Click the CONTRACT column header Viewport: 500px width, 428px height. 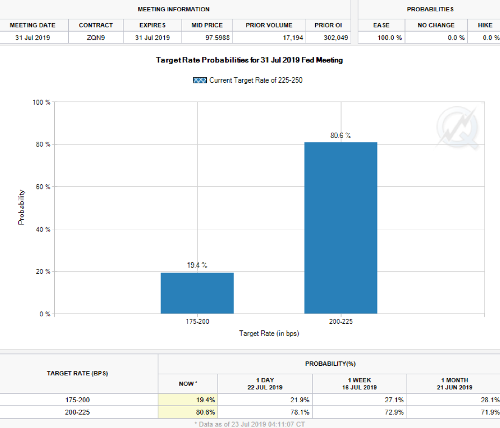[x=96, y=25]
